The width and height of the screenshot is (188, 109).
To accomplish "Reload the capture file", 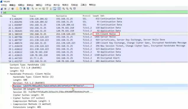I will 28,9.
